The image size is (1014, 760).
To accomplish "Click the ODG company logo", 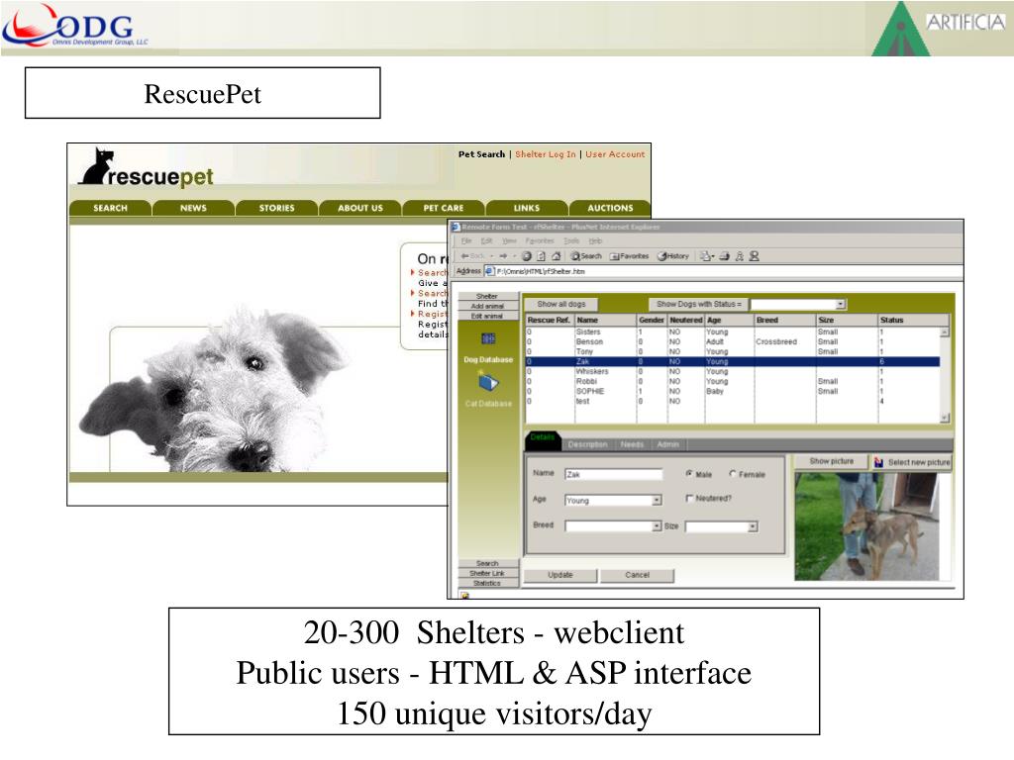I will pos(75,26).
